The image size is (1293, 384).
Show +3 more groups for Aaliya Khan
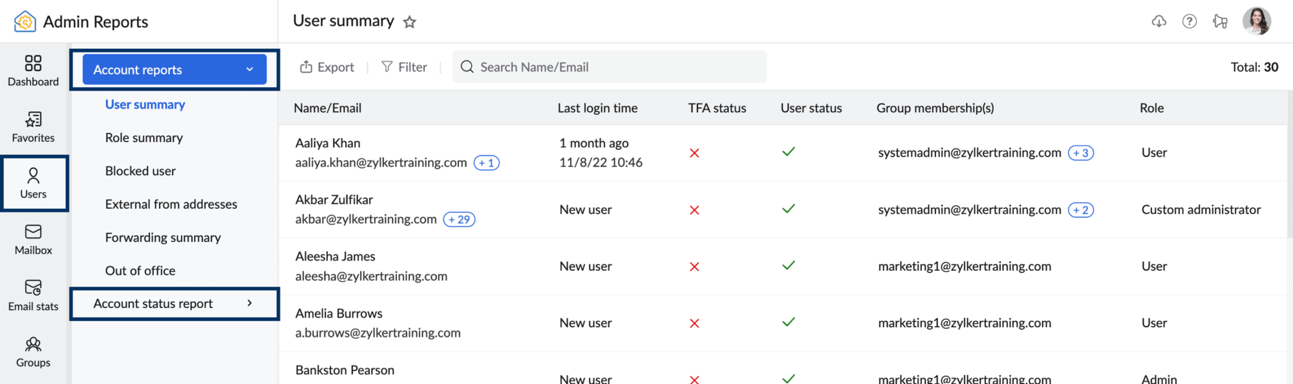click(x=1081, y=153)
